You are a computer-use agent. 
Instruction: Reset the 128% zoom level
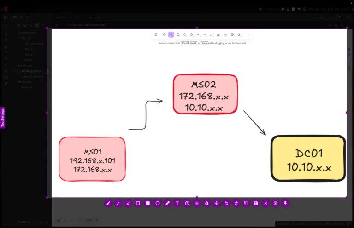coord(88,220)
